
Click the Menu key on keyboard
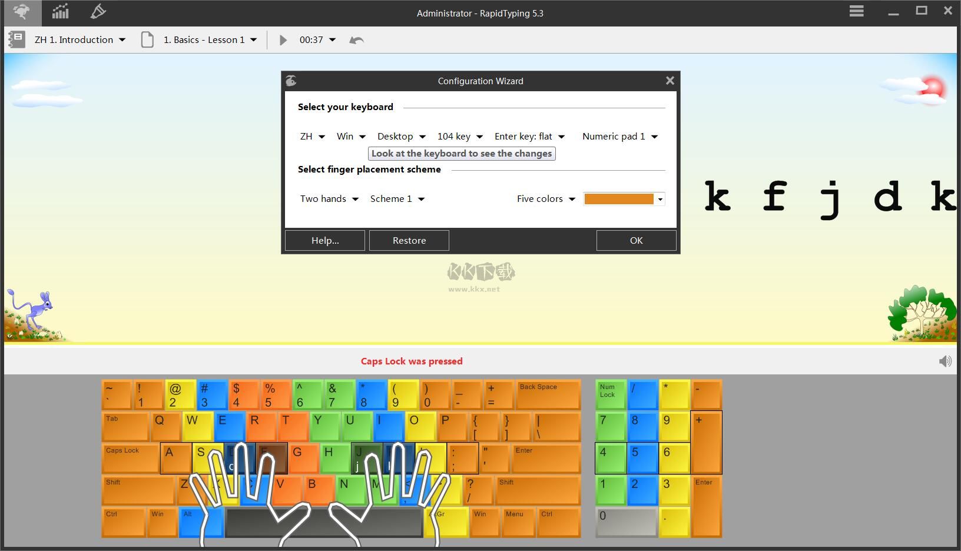click(x=519, y=522)
